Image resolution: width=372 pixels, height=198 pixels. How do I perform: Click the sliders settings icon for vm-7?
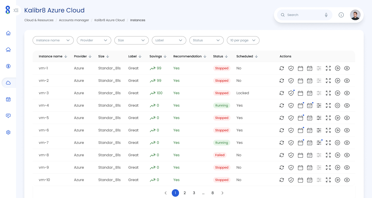pos(319,143)
